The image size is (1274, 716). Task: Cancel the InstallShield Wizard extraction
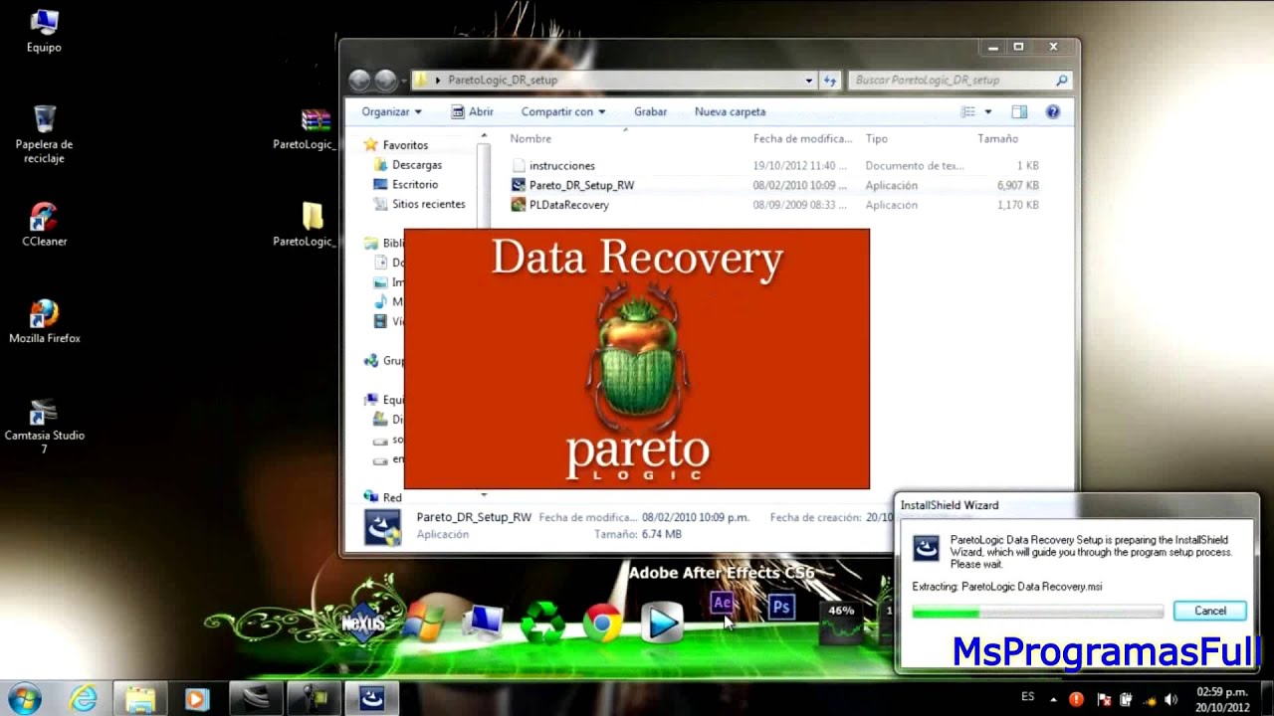point(1209,611)
